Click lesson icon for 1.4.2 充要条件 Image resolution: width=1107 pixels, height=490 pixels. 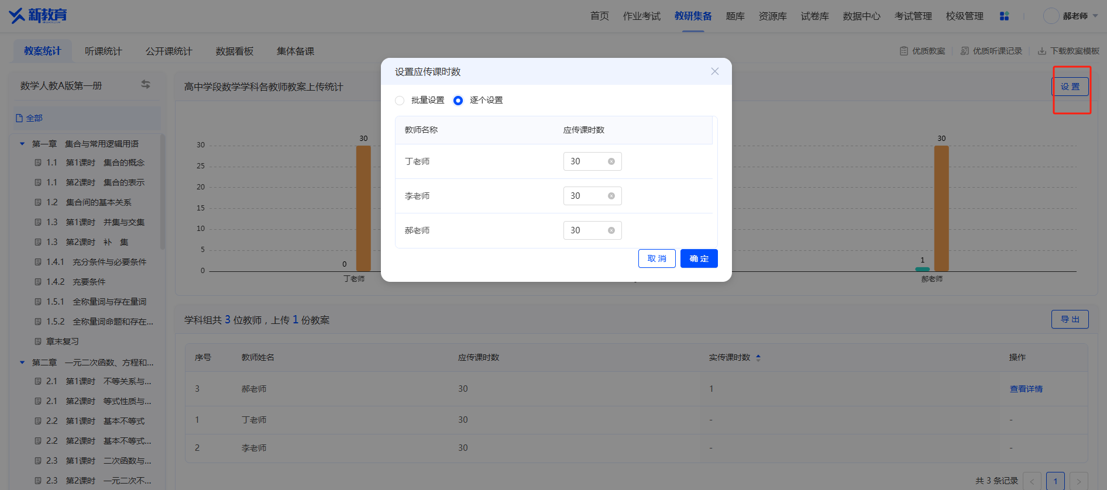coord(38,282)
